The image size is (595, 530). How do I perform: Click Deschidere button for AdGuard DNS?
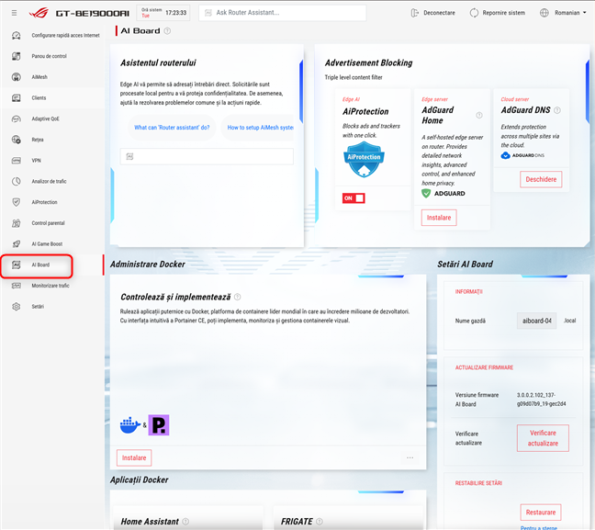click(x=541, y=179)
